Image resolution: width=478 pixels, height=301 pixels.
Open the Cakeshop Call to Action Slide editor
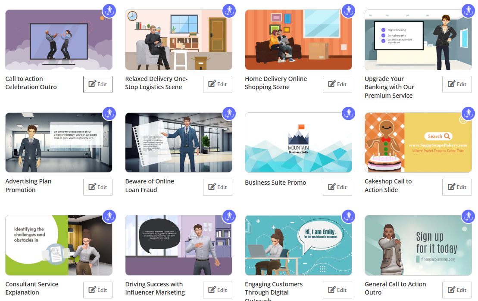pos(457,187)
